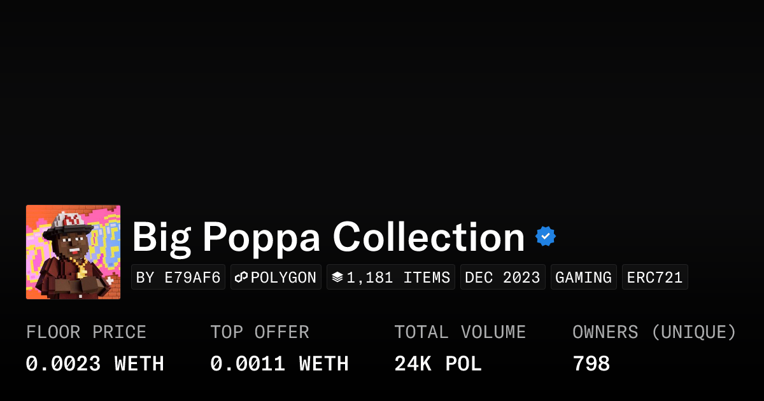Click the 1,181 ITEMS count text
764x401 pixels.
(398, 278)
